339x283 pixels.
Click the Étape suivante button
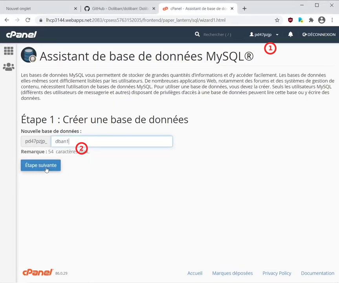[40, 165]
